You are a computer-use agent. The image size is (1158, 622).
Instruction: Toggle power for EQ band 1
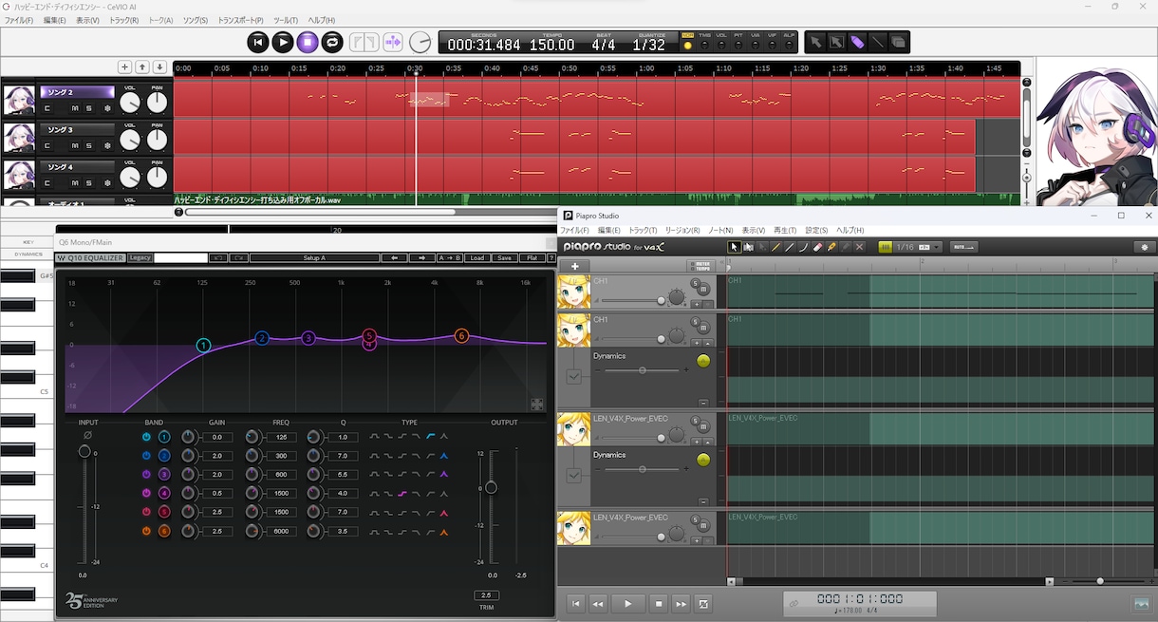[146, 437]
